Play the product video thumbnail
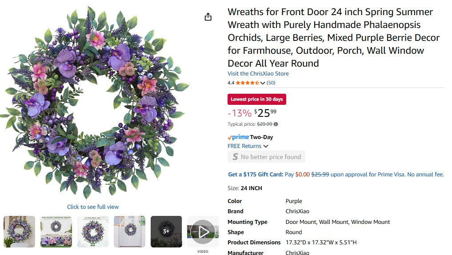The image size is (452, 255). pyautogui.click(x=203, y=231)
